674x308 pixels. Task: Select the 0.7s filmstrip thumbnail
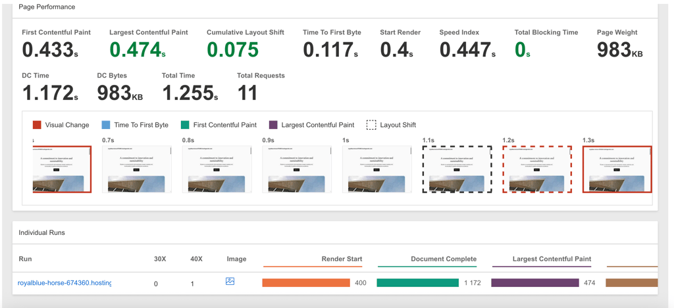tap(137, 169)
